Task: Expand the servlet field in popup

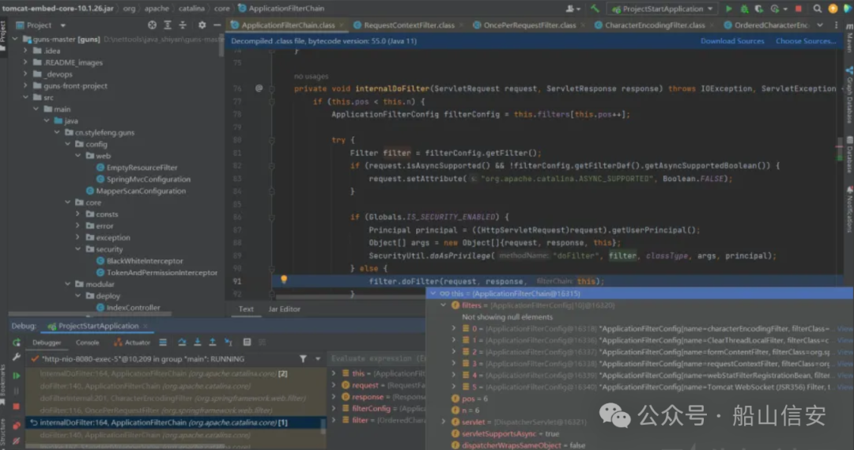Action: pyautogui.click(x=444, y=422)
